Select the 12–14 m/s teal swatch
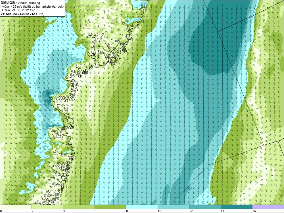 pos(205,207)
